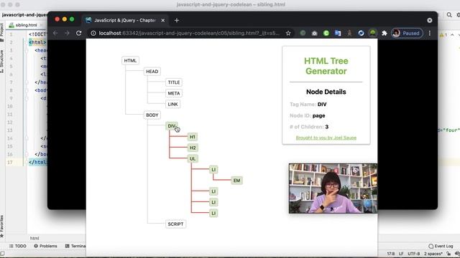This screenshot has height=258, width=460.
Task: Click the IDE warning count indicator
Action: coord(443,35)
